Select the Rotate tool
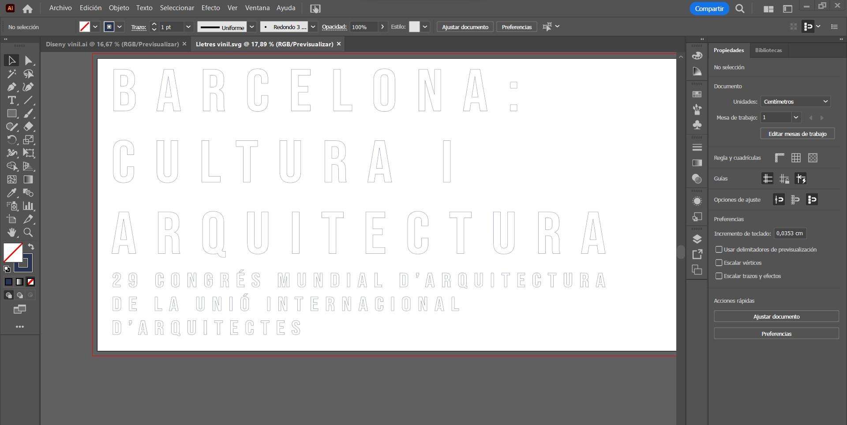This screenshot has width=847, height=425. pos(11,140)
